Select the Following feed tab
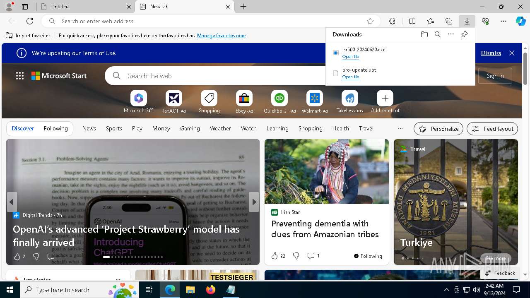The width and height of the screenshot is (530, 298). [x=56, y=128]
